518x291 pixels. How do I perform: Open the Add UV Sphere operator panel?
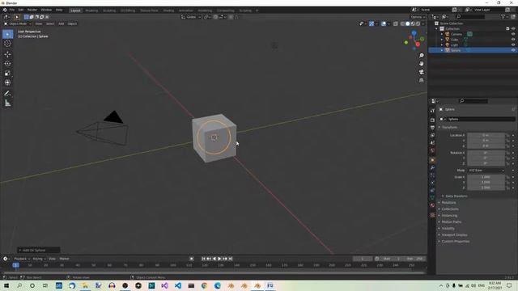pos(39,250)
